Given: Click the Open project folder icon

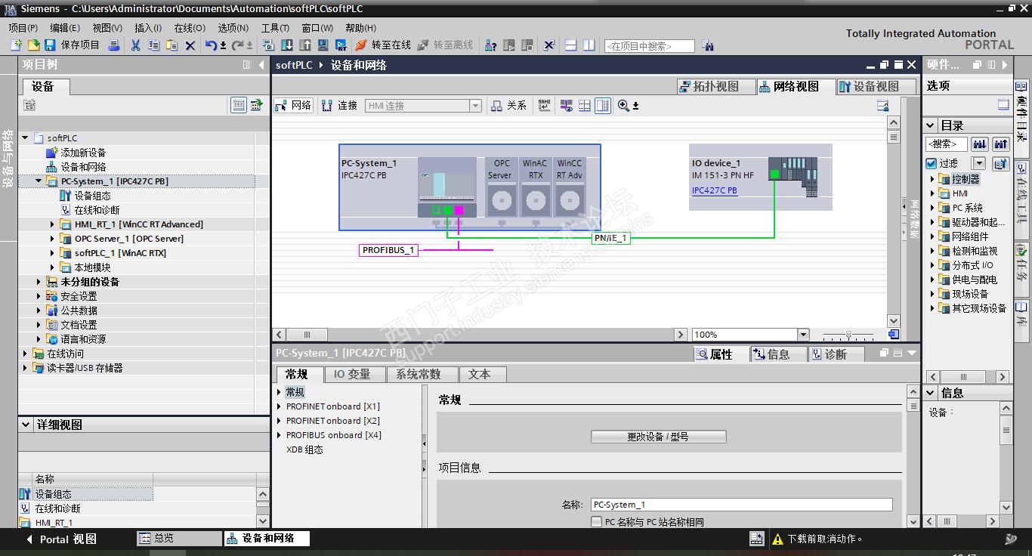Looking at the screenshot, I should (x=33, y=45).
